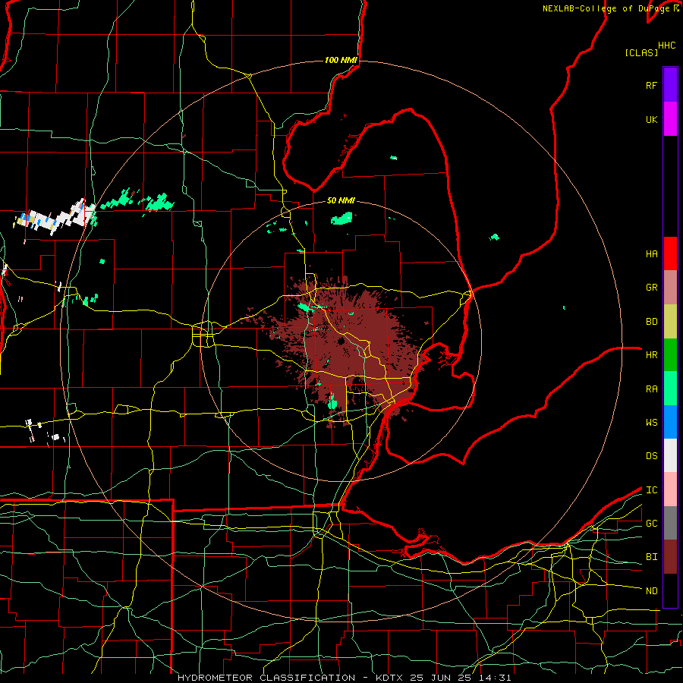Click the IC pink legend swatch
The image size is (683, 683).
click(x=670, y=489)
